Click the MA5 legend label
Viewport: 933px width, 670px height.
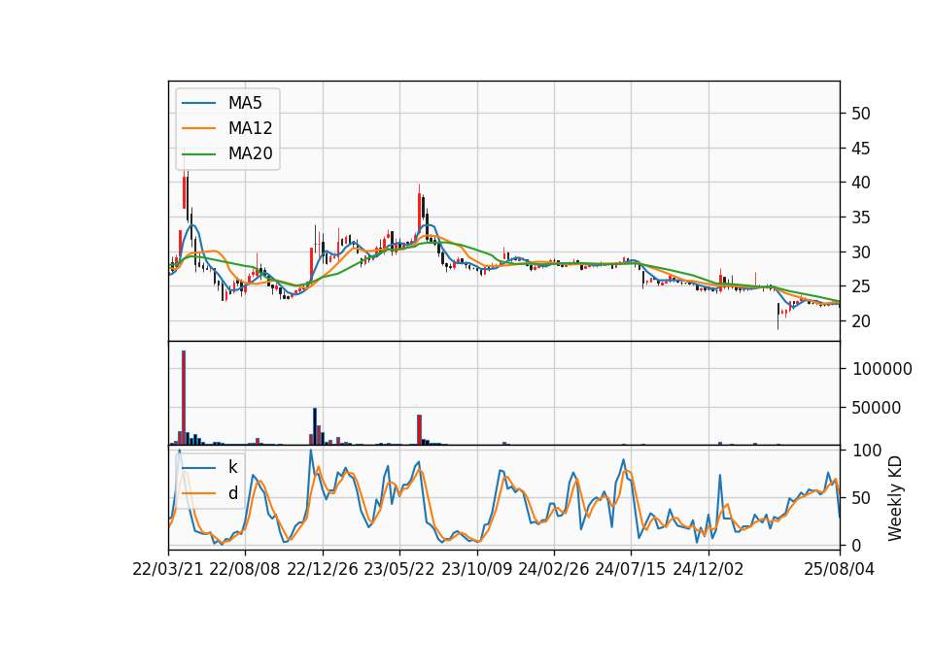[x=245, y=103]
